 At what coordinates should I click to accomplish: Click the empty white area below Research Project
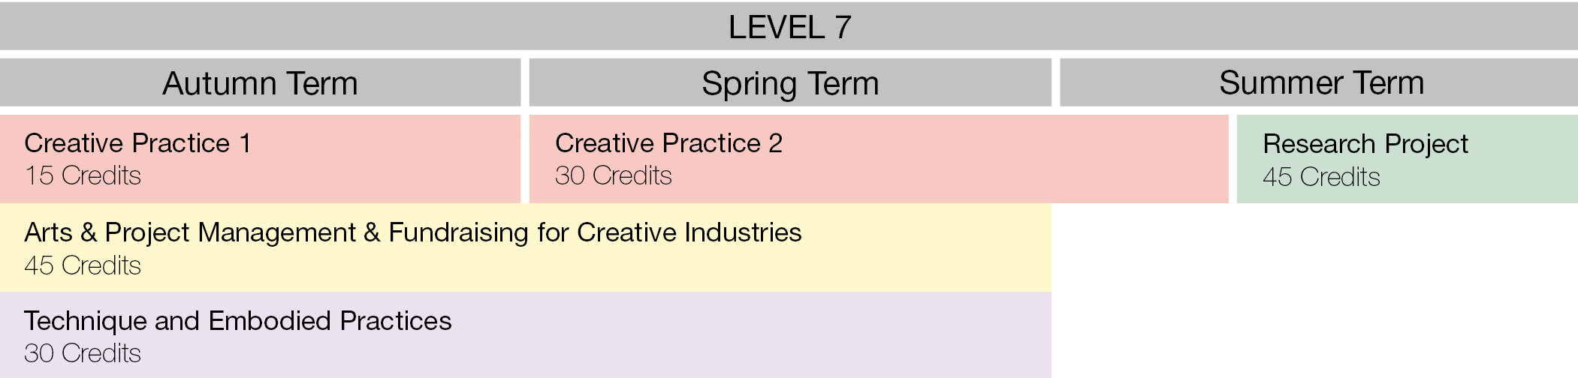coord(1314,292)
